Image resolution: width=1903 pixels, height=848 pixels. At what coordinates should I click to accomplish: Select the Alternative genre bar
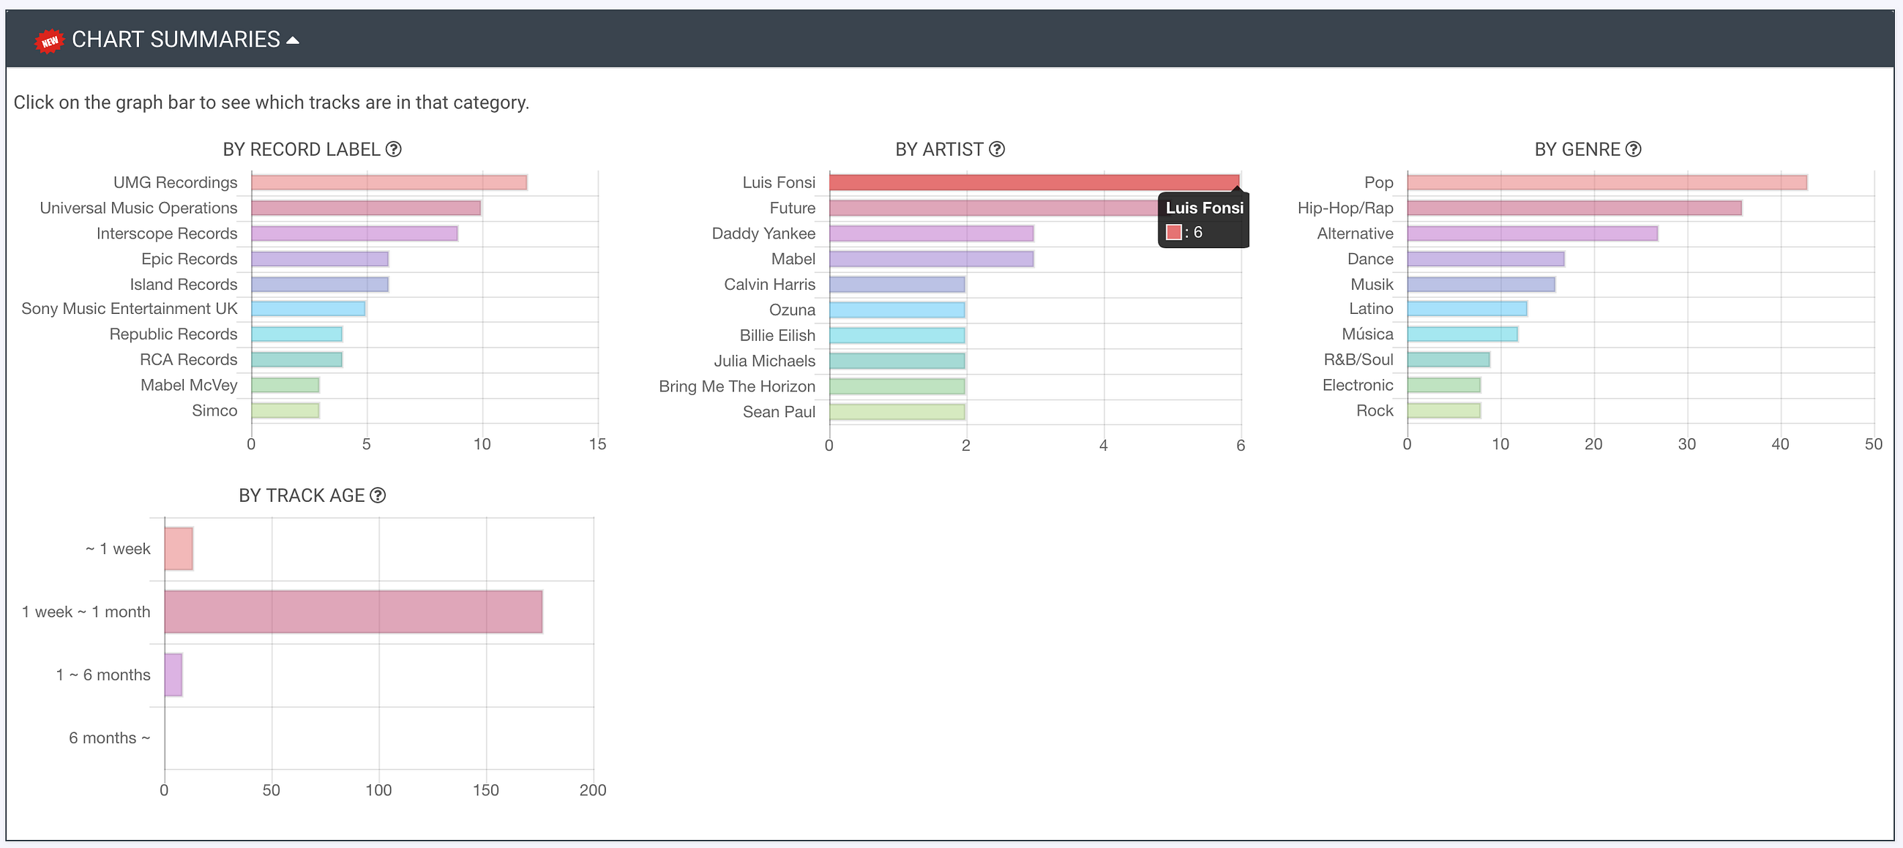tap(1532, 233)
